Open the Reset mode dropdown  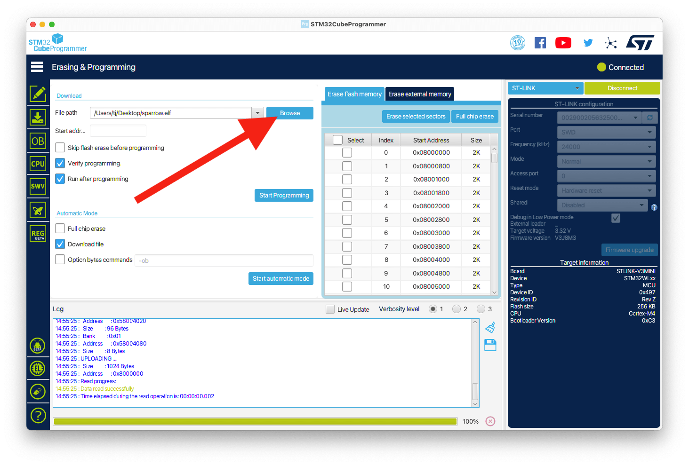(607, 190)
